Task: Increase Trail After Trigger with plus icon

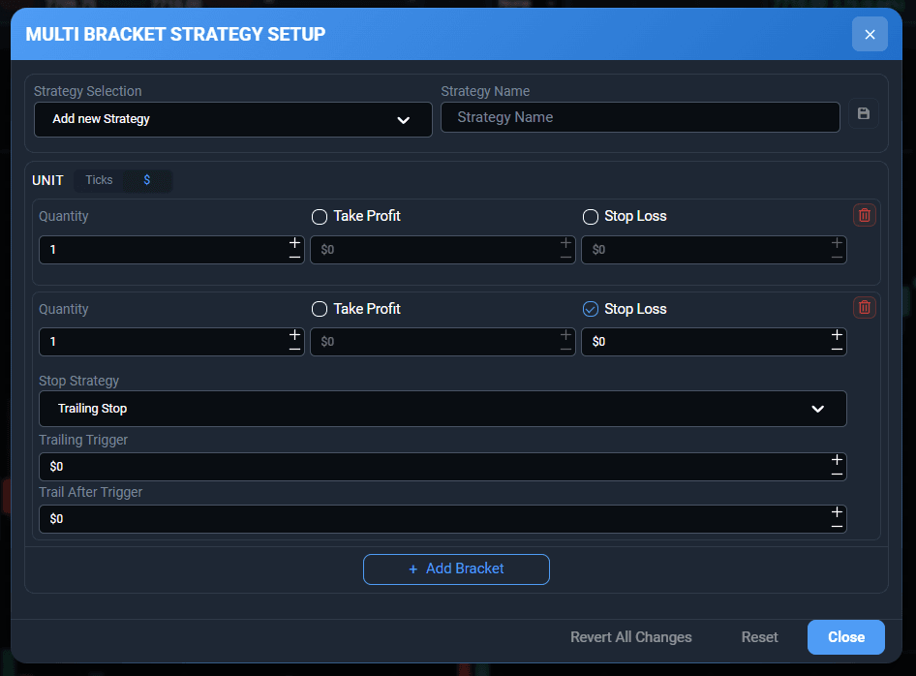Action: [x=837, y=511]
